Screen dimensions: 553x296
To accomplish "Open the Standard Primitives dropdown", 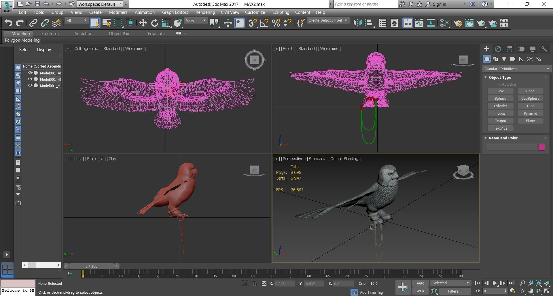I will [x=517, y=69].
